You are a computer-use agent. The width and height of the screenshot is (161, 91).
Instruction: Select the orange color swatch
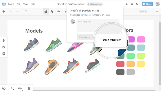click(131, 64)
